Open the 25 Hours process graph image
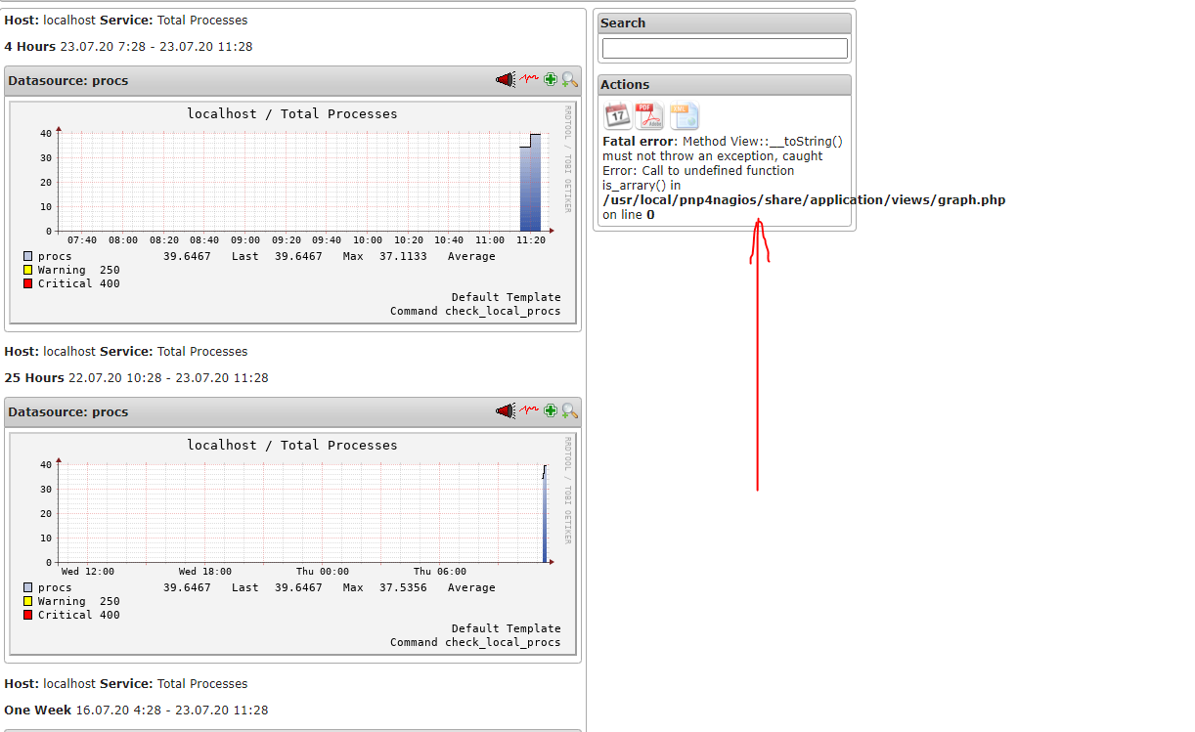 coord(292,543)
